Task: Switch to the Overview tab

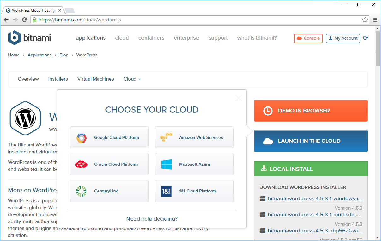Action: point(28,79)
